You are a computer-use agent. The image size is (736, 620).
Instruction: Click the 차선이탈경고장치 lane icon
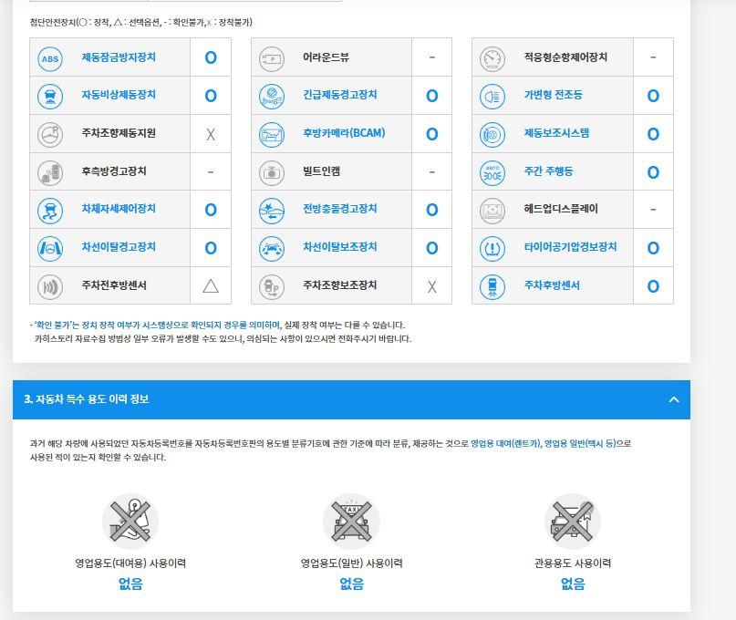pyautogui.click(x=50, y=248)
